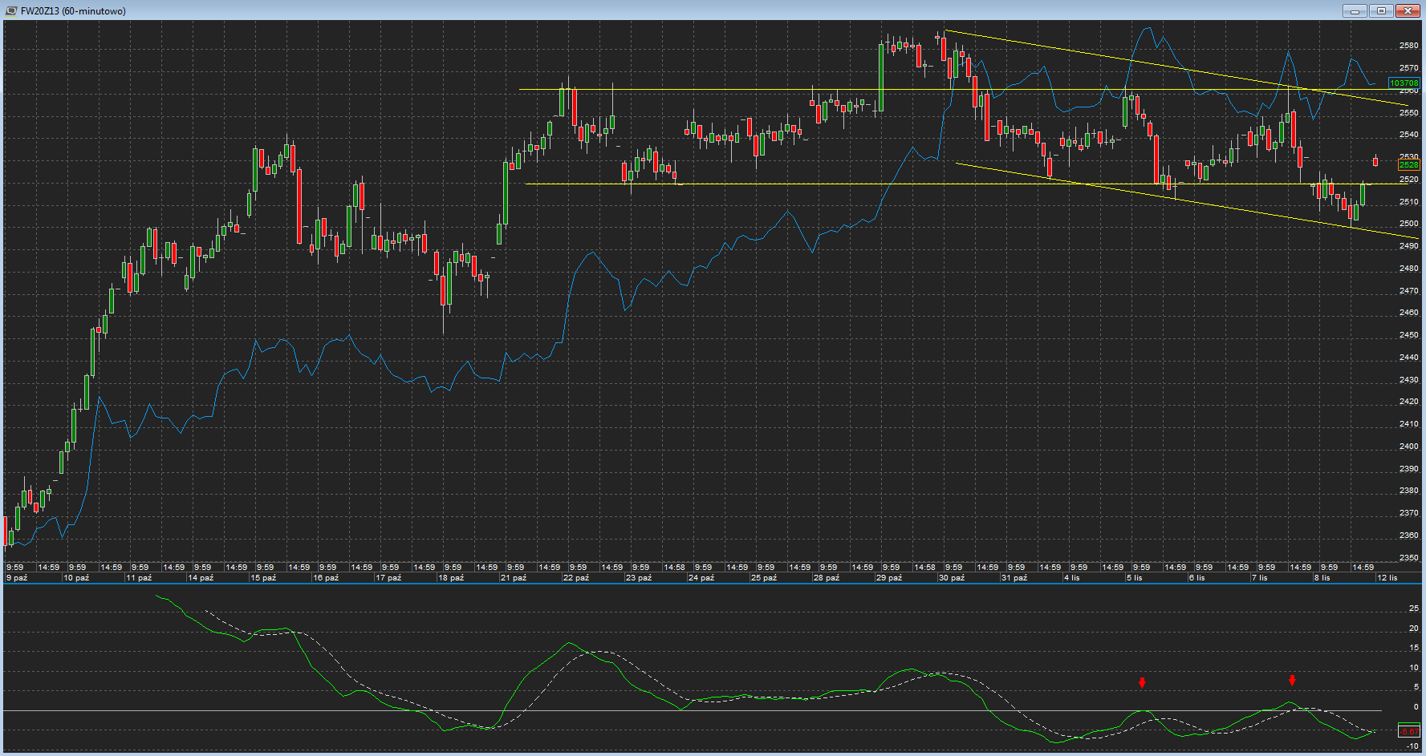Click the chart window icon beside FW20Z13

click(11, 10)
